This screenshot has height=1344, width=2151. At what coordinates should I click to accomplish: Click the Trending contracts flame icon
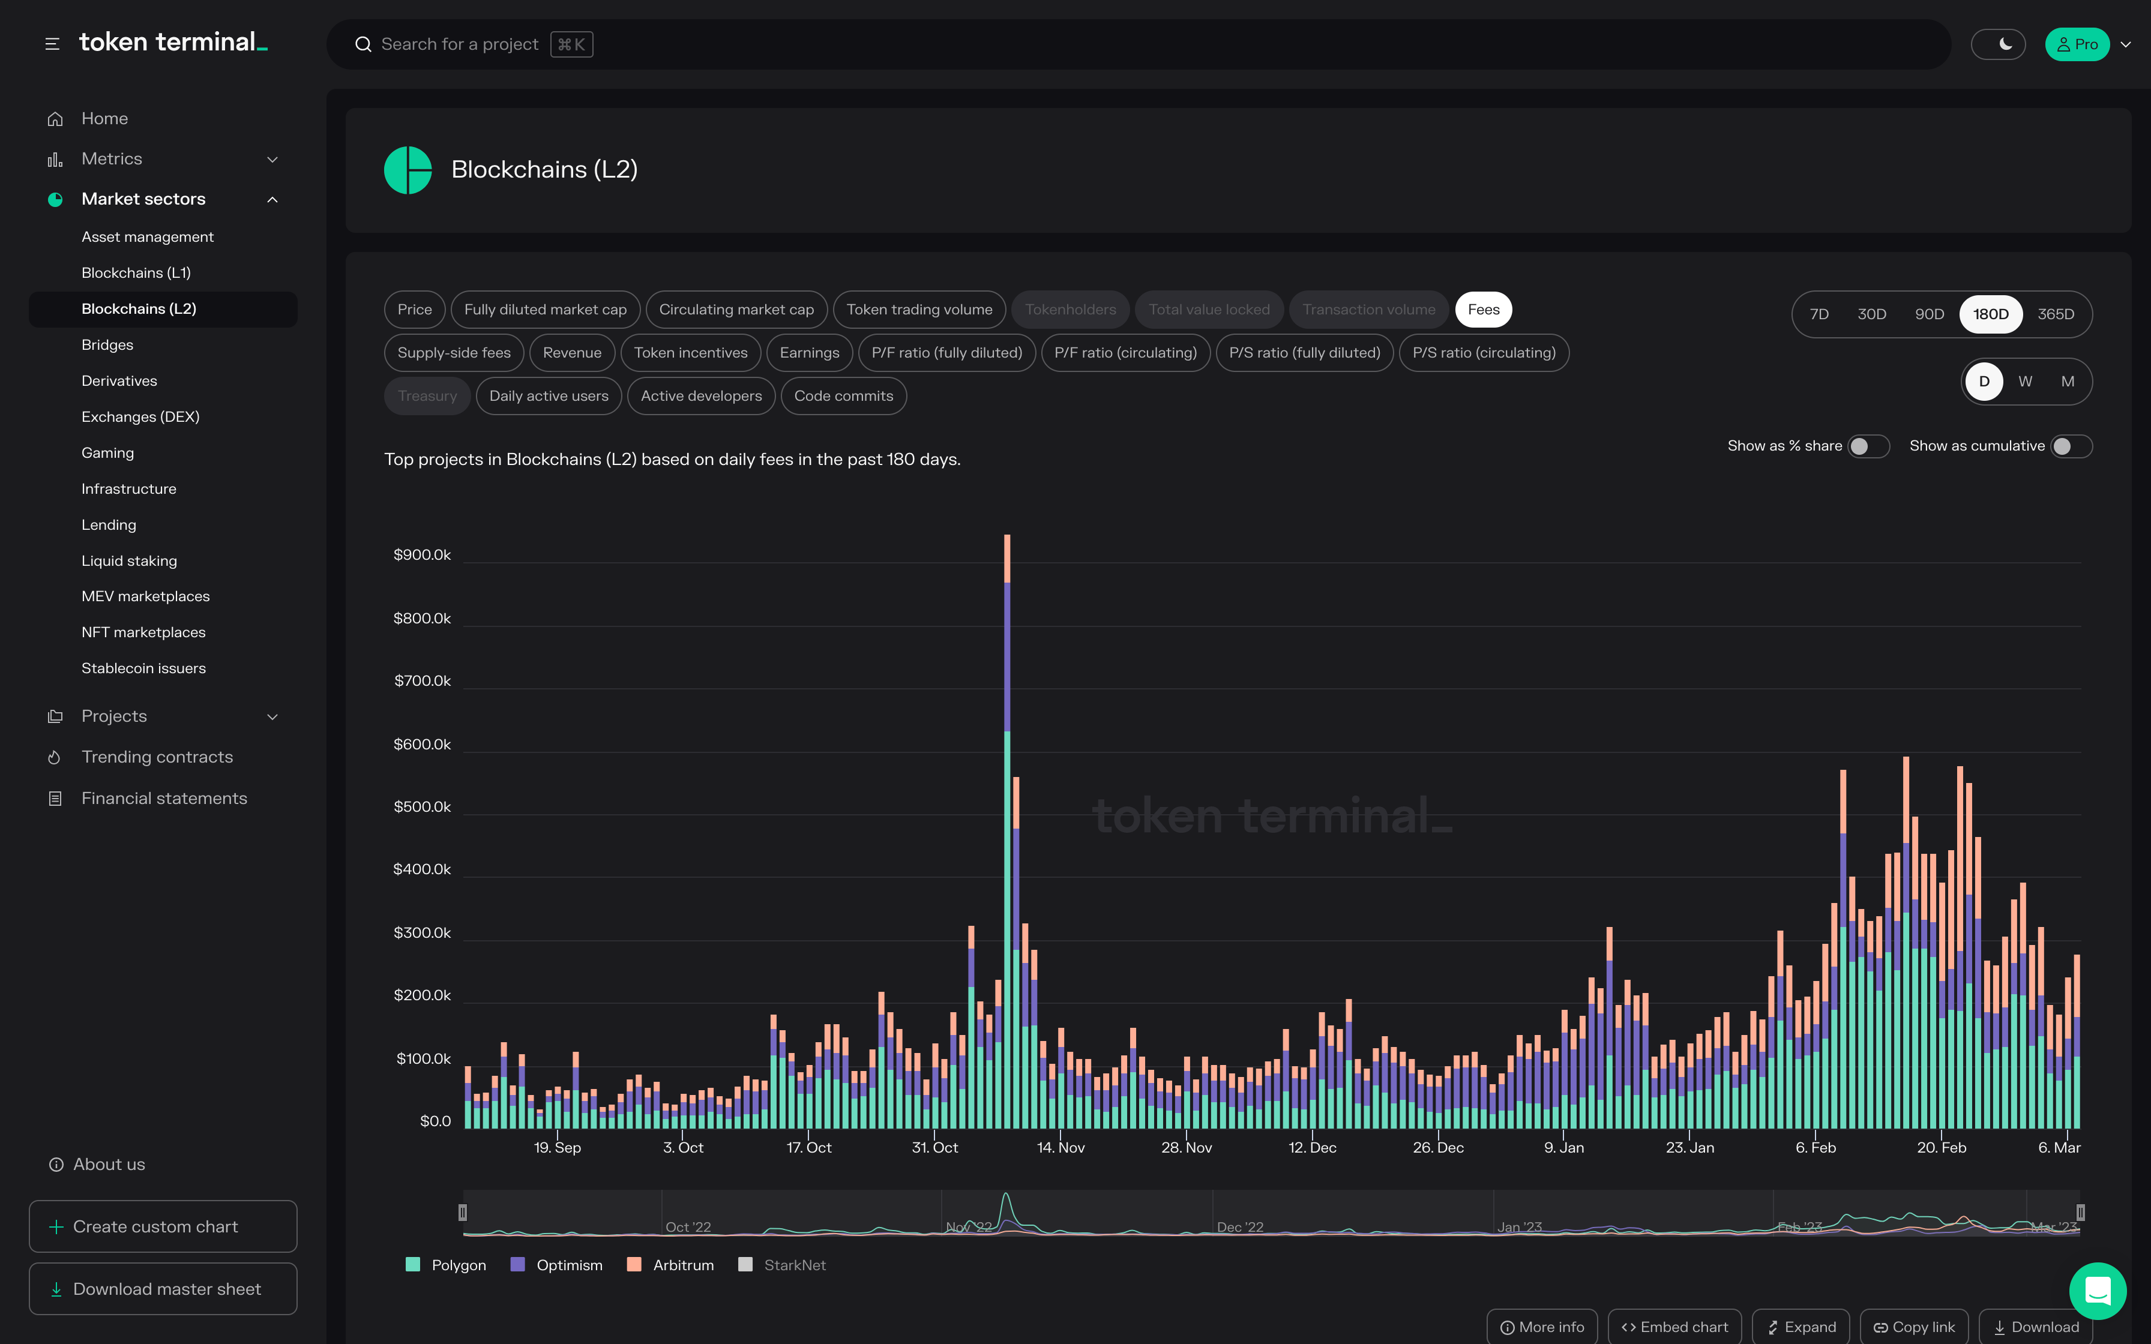pos(55,757)
